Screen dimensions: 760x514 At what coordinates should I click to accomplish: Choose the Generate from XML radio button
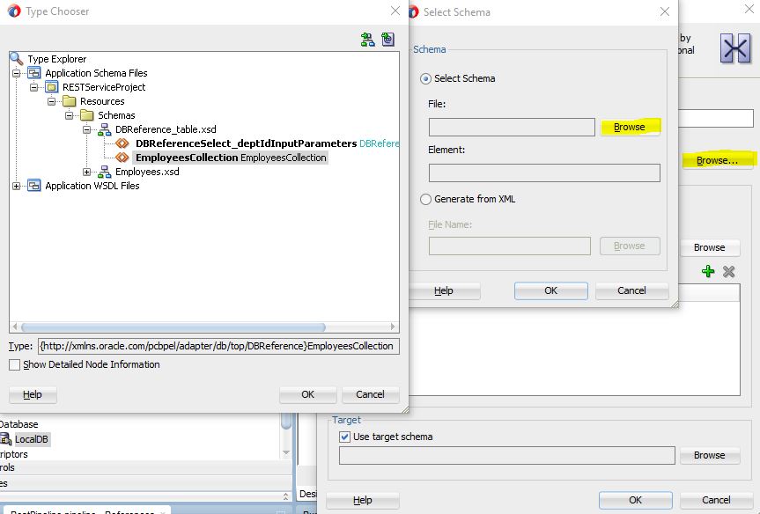coord(425,199)
